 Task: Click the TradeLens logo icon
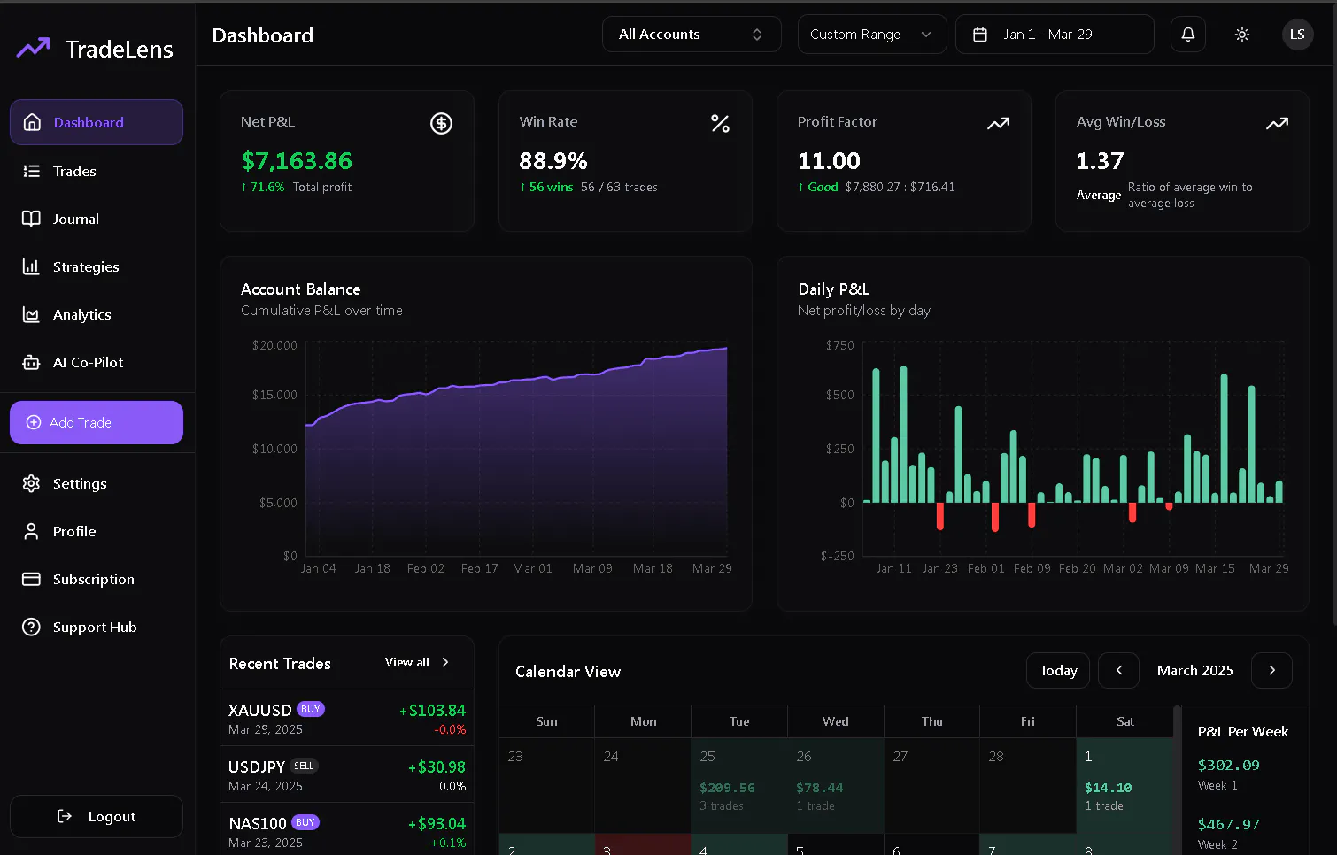click(x=34, y=48)
